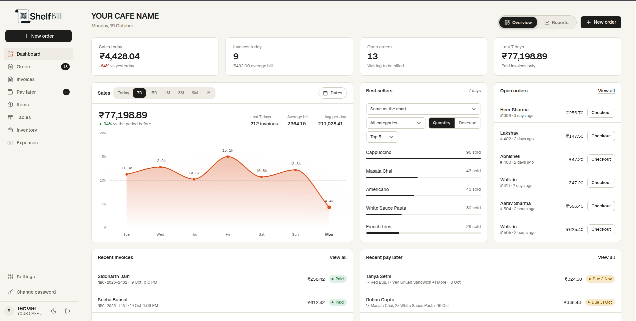This screenshot has width=636, height=321.
Task: Click the Pay later sidebar icon
Action: 10,92
